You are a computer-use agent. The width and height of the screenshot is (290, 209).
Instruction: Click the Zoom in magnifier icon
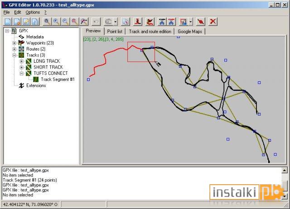point(56,22)
